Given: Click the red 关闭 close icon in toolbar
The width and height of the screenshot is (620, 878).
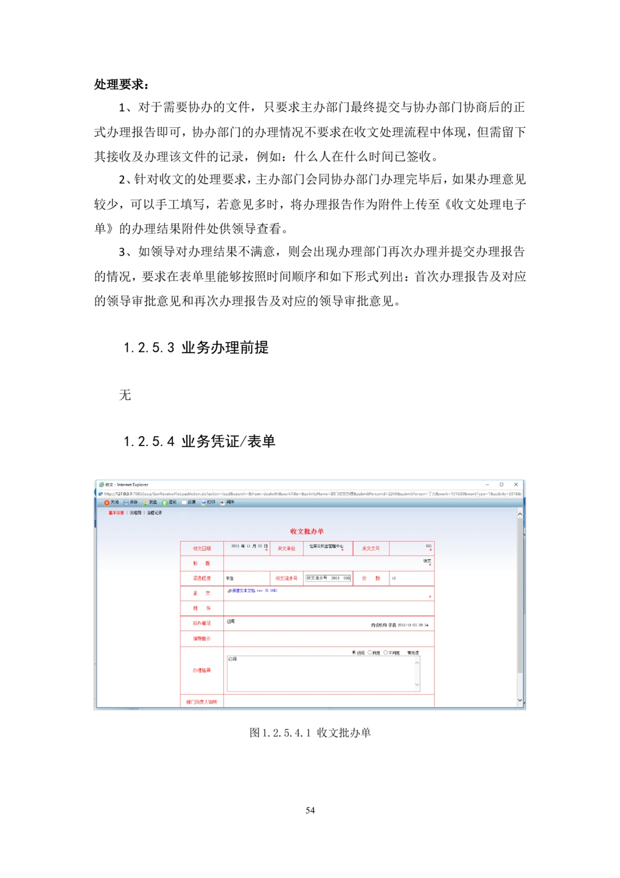Looking at the screenshot, I should pos(107,503).
